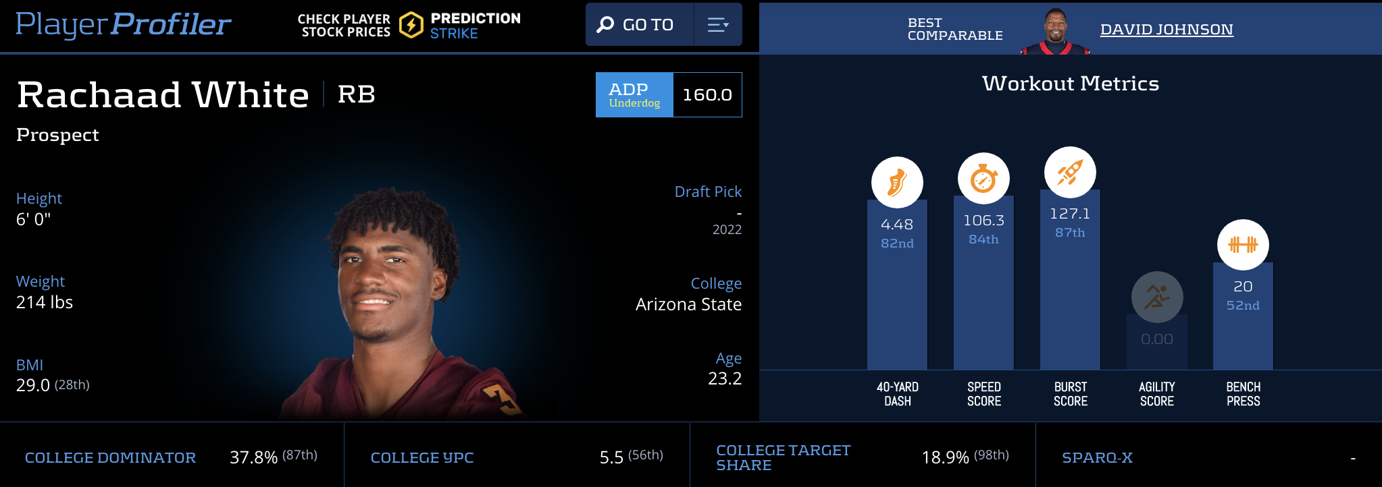This screenshot has width=1382, height=487.
Task: Click the 40-yard dash running shoe icon
Action: 897,182
